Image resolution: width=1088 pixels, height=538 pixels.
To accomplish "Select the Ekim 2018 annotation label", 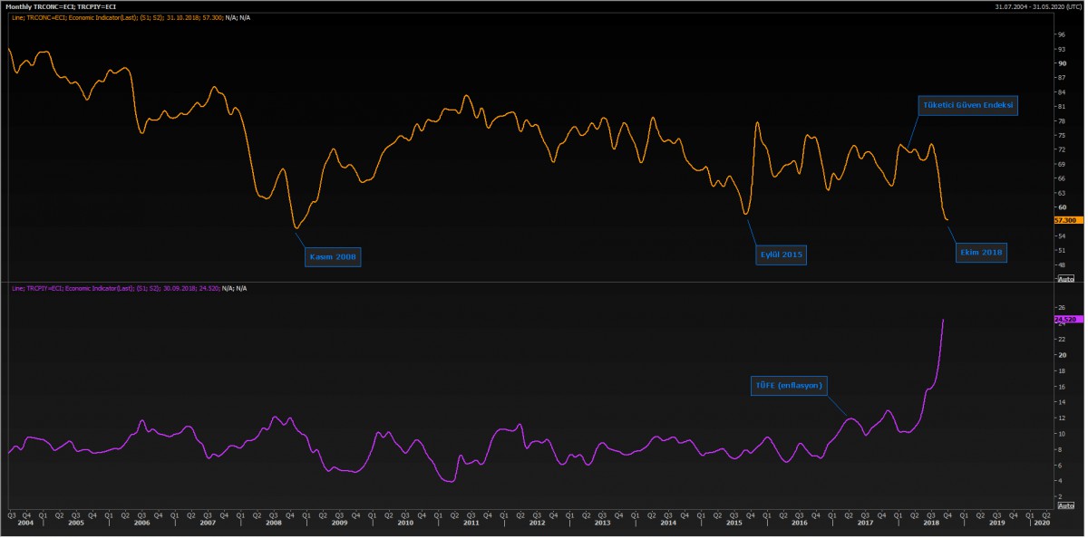I will click(x=983, y=253).
